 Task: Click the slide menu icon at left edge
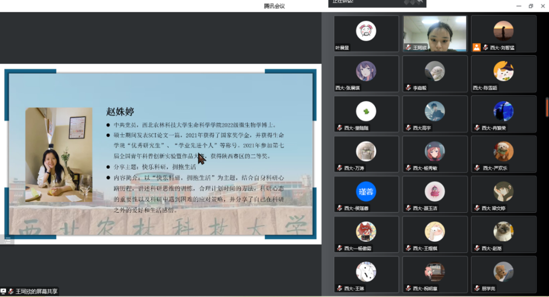[x=7, y=241]
